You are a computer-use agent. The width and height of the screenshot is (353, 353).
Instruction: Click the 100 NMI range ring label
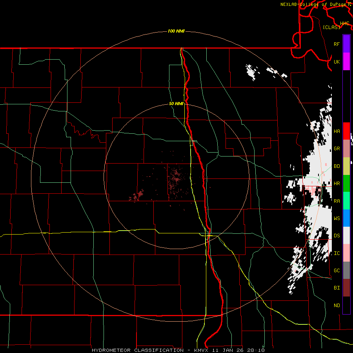(x=176, y=31)
